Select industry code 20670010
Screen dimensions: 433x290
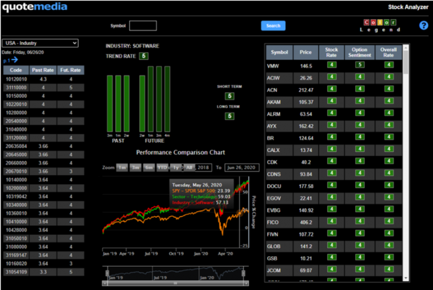click(x=16, y=172)
